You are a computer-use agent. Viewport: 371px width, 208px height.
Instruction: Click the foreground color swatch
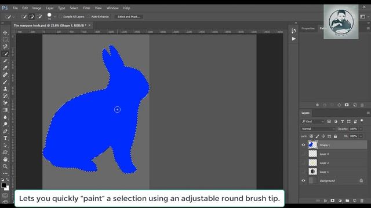[x=3, y=185]
